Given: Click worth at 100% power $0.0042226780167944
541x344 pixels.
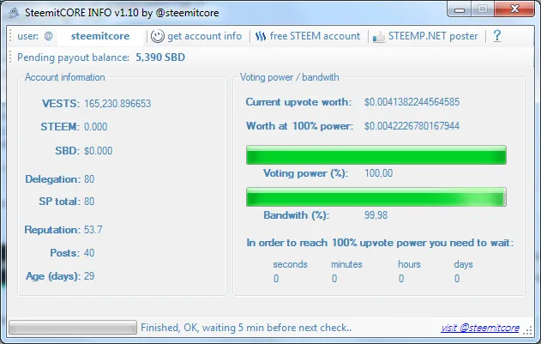Looking at the screenshot, I should [x=412, y=126].
